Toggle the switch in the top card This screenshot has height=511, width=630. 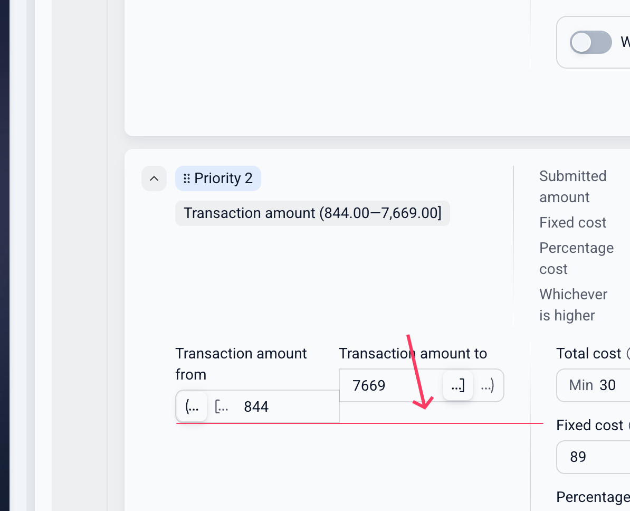coord(590,42)
